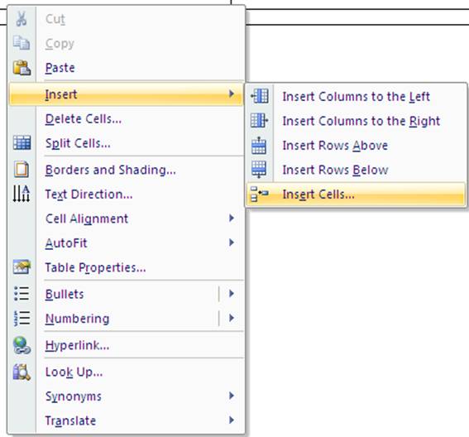Click the Insert Rows Above icon
Image resolution: width=469 pixels, height=437 pixels.
click(259, 146)
